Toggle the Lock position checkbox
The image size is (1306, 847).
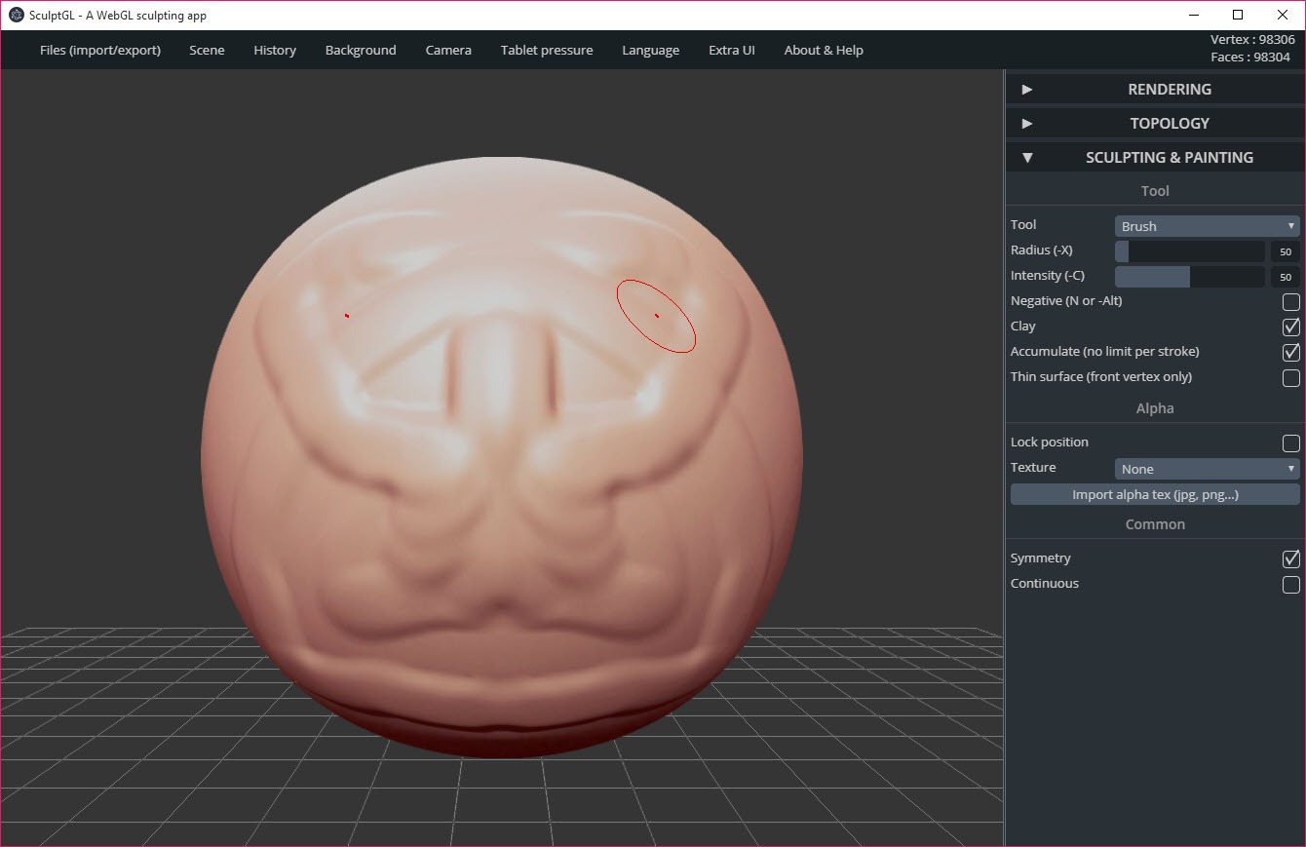point(1290,443)
